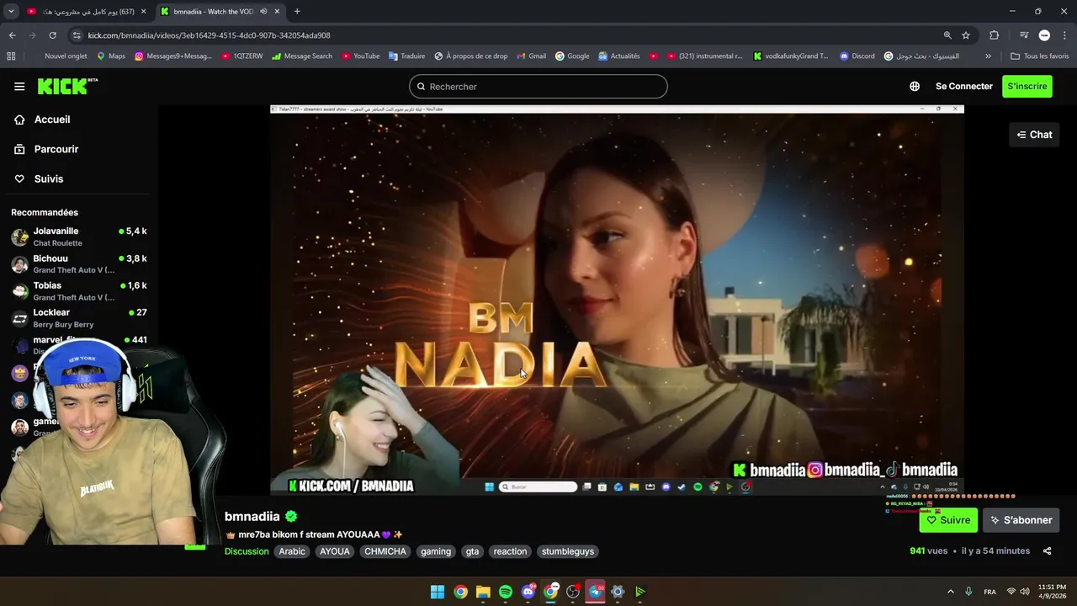Open File Explorer from the taskbar
This screenshot has height=606, width=1077.
tap(483, 592)
